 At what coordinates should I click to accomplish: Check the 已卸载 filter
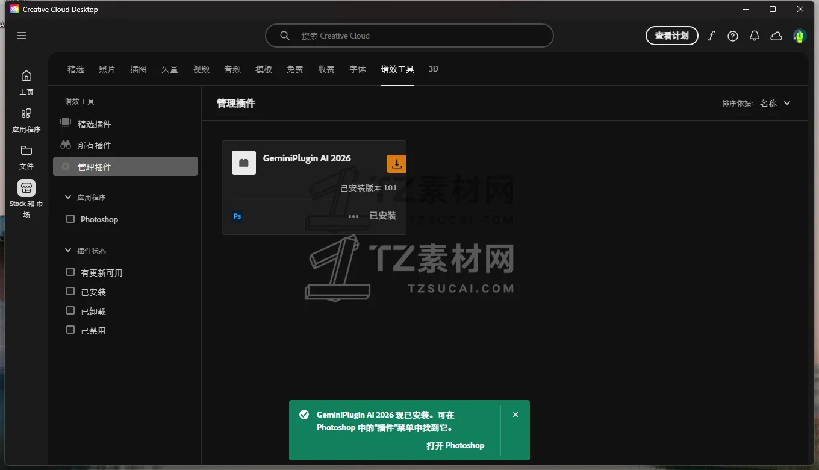(70, 311)
